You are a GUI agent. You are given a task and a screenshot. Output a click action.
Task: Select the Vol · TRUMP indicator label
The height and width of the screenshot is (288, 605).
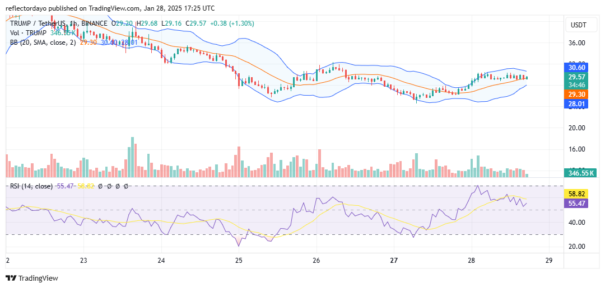coord(28,33)
